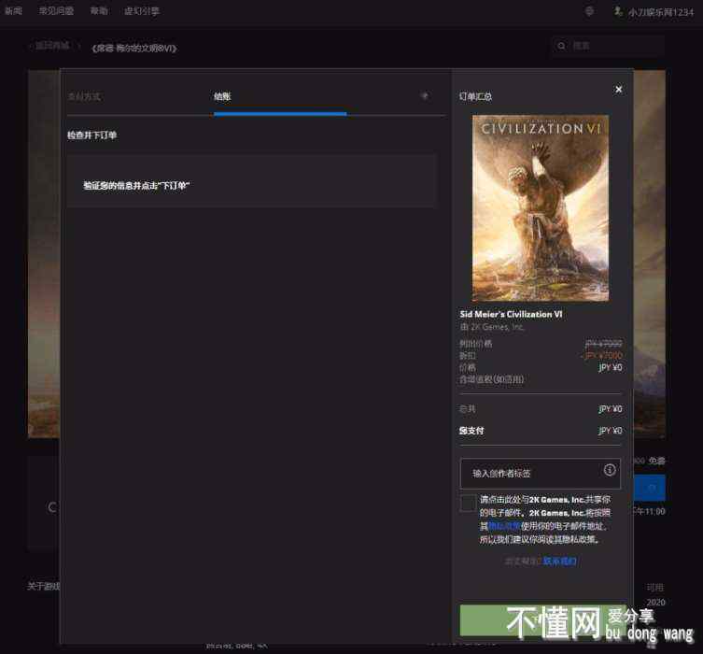Viewport: 703px width, 654px height.
Task: Click the globe language icon
Action: tap(589, 11)
